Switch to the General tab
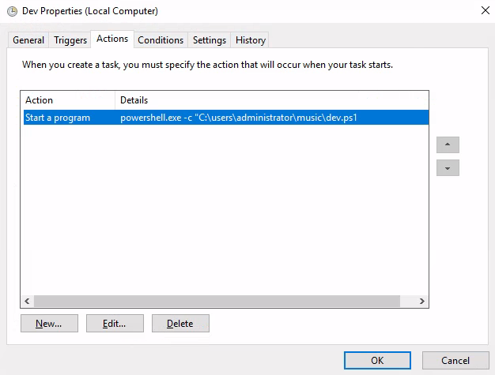The image size is (495, 375). point(28,40)
